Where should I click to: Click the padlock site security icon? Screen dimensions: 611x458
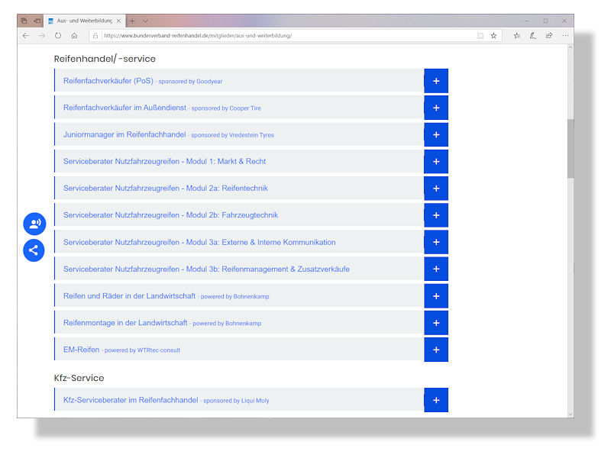pyautogui.click(x=95, y=36)
